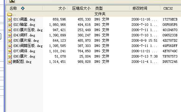The width and height of the screenshot is (181, 112).
Task: Click CRC32 value 08F695F6
Action: click(170, 25)
